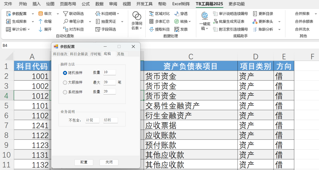
Task: Click the 更新目录 icon
Action: (255, 14)
